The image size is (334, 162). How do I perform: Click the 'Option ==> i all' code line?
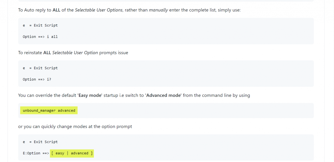40,37
